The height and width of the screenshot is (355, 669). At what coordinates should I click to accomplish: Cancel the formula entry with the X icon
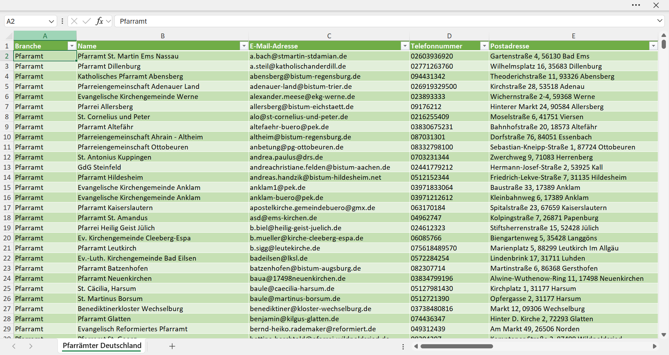pos(74,21)
